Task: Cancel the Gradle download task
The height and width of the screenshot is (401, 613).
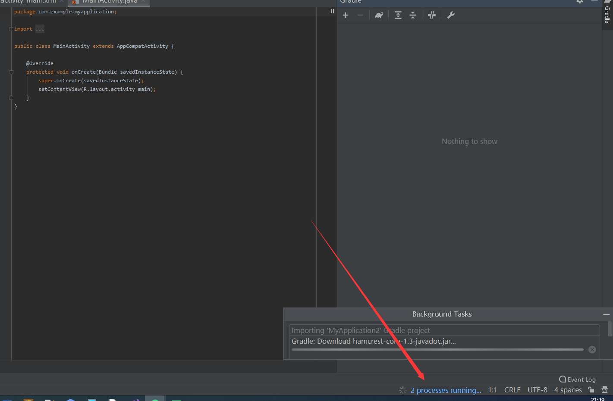Action: click(592, 350)
